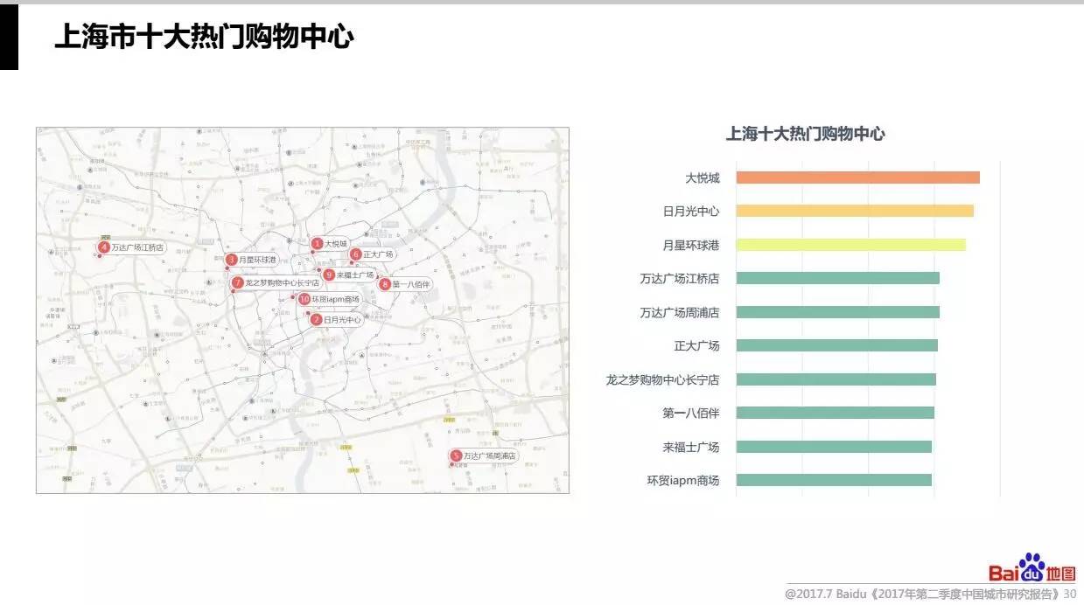This screenshot has height=605, width=1084.
Task: Select the yellow-orange 日月光中心 chart bar
Action: click(854, 211)
